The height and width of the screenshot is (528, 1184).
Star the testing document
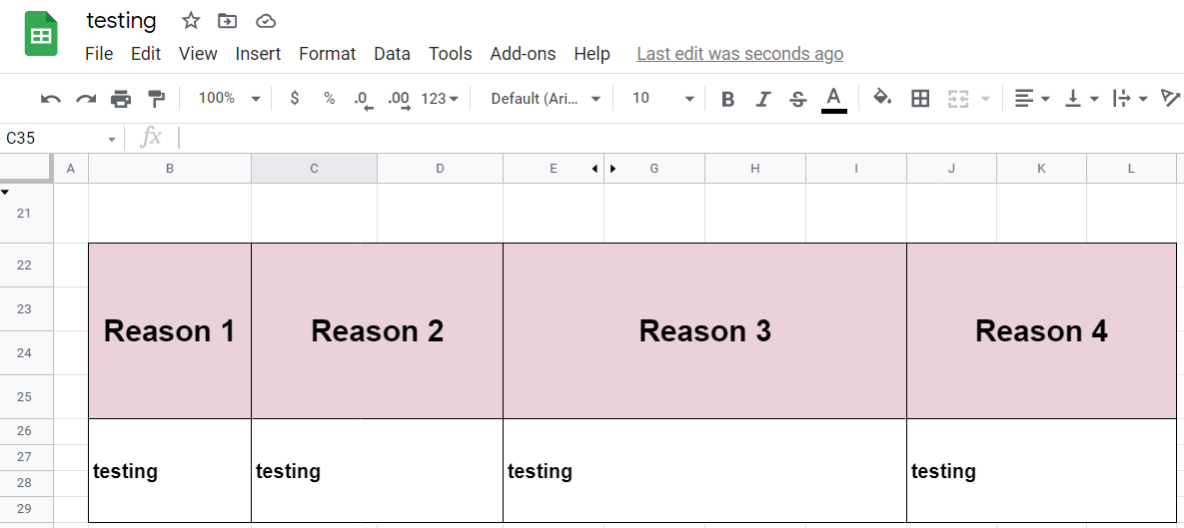tap(190, 21)
